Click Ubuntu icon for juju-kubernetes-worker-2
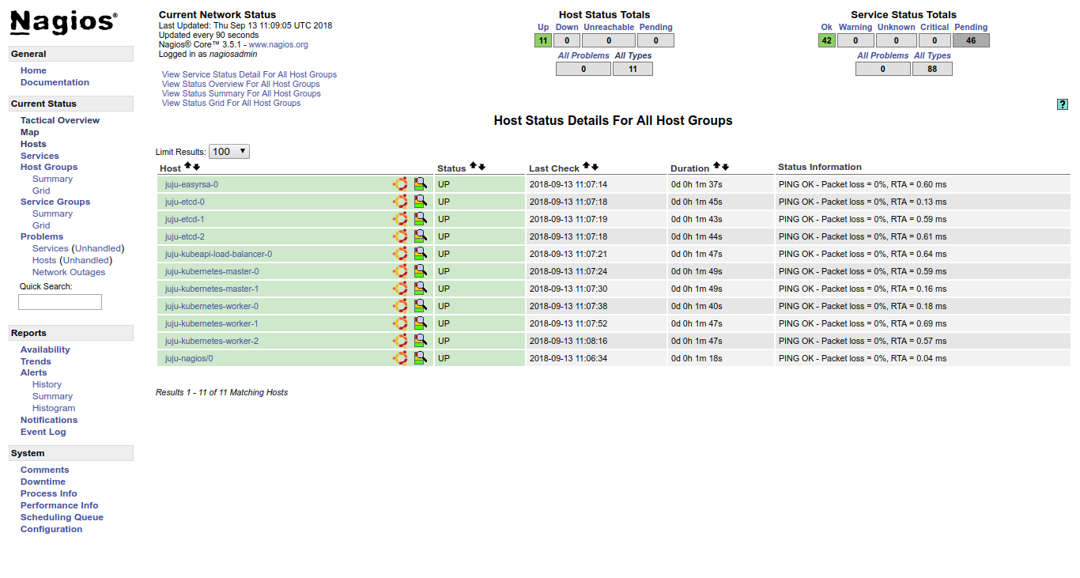The height and width of the screenshot is (578, 1080). point(400,341)
